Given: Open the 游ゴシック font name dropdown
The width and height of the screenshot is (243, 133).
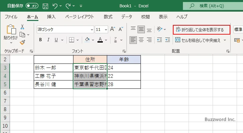Looking at the screenshot, I should coord(92,30).
